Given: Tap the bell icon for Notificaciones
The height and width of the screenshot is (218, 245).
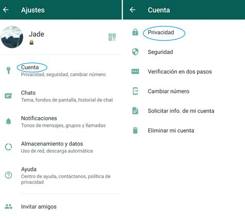Looking at the screenshot, I should click(x=8, y=121).
